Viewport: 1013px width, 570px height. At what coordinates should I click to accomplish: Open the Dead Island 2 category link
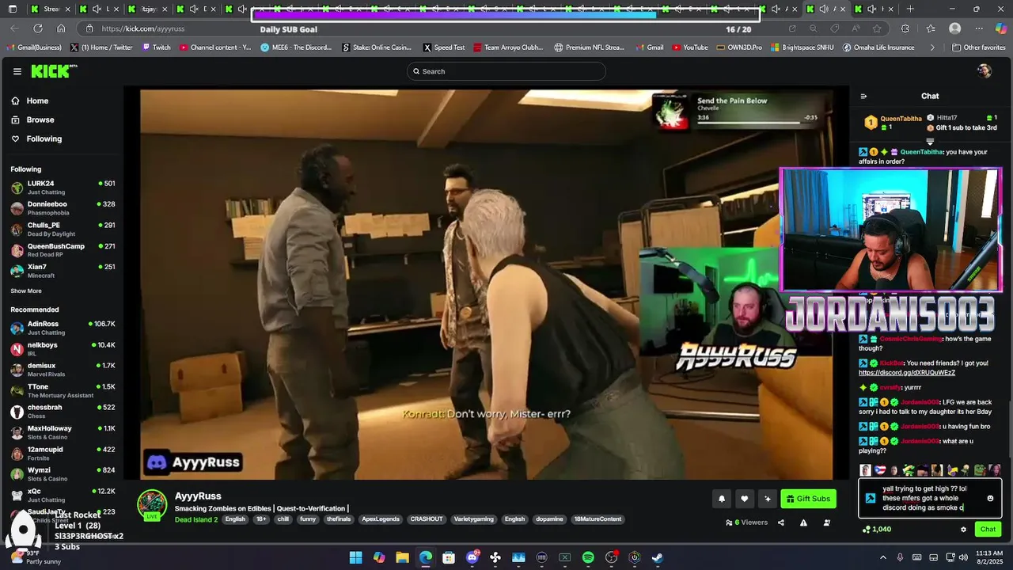point(196,519)
